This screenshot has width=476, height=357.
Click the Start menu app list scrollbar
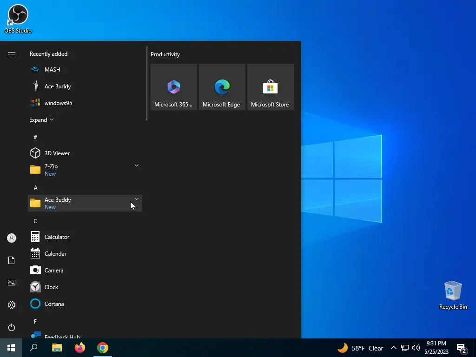(x=147, y=84)
